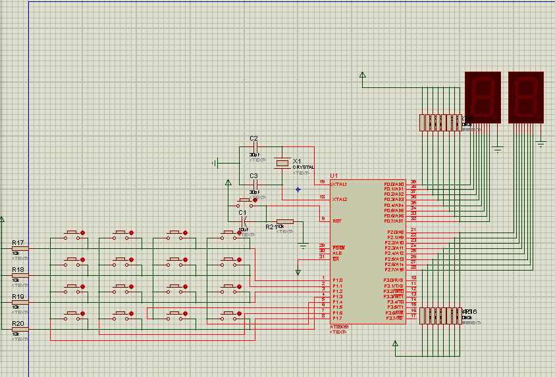Select the C1 10uF reset capacitor
Image resolution: width=555 pixels, height=377 pixels.
[x=244, y=222]
